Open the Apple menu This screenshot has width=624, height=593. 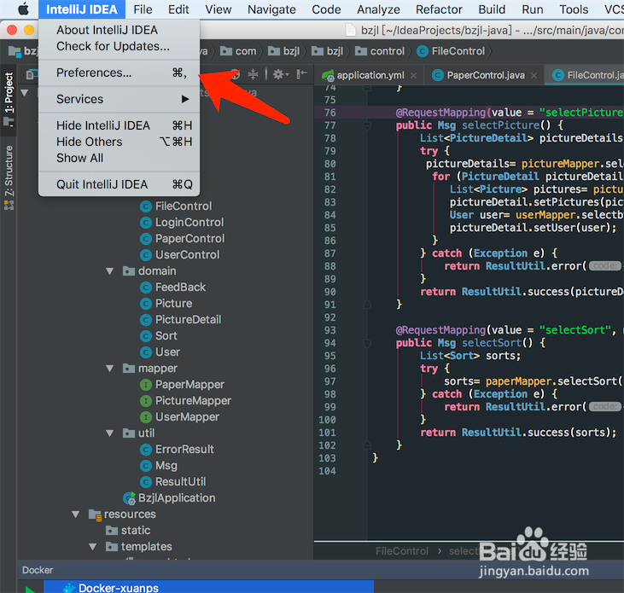24,9
